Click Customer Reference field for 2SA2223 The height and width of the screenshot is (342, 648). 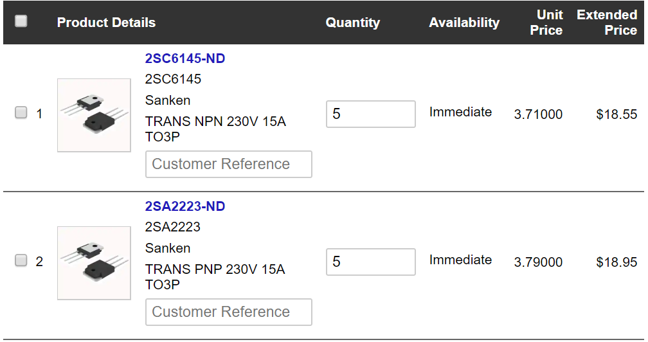point(229,312)
